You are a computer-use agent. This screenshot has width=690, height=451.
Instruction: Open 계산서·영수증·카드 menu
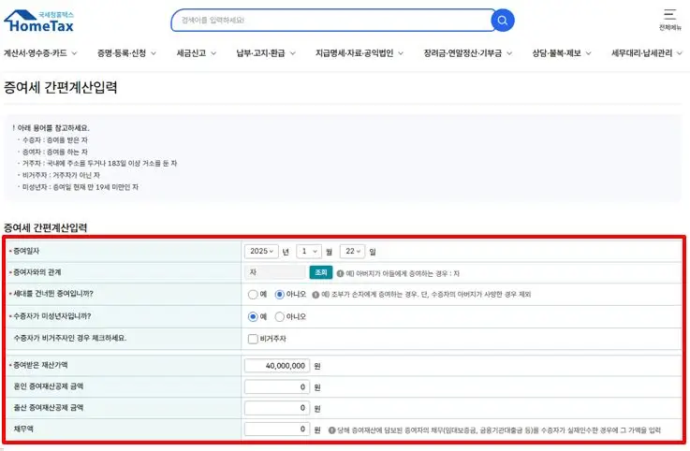[x=40, y=53]
